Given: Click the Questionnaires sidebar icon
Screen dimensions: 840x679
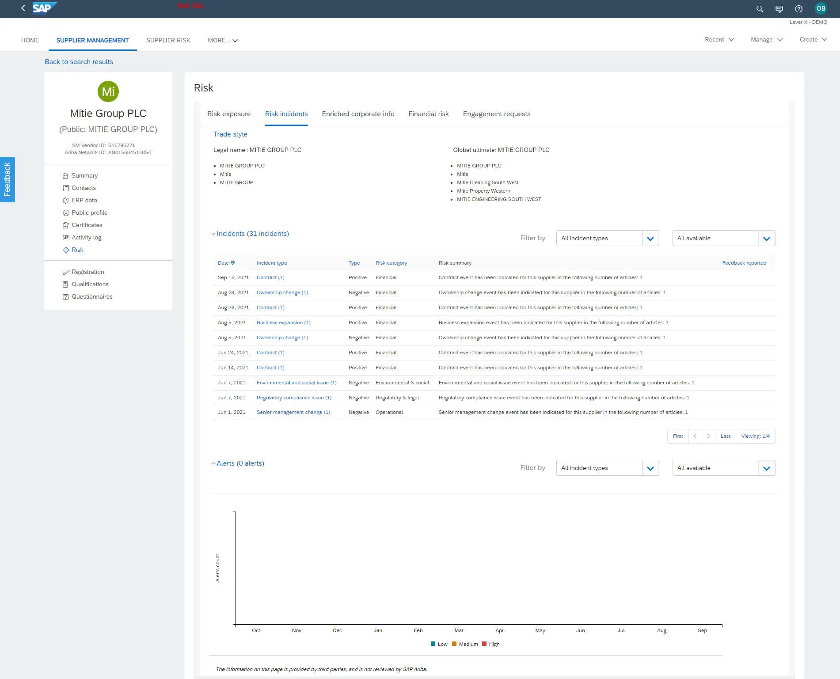Looking at the screenshot, I should click(x=65, y=297).
